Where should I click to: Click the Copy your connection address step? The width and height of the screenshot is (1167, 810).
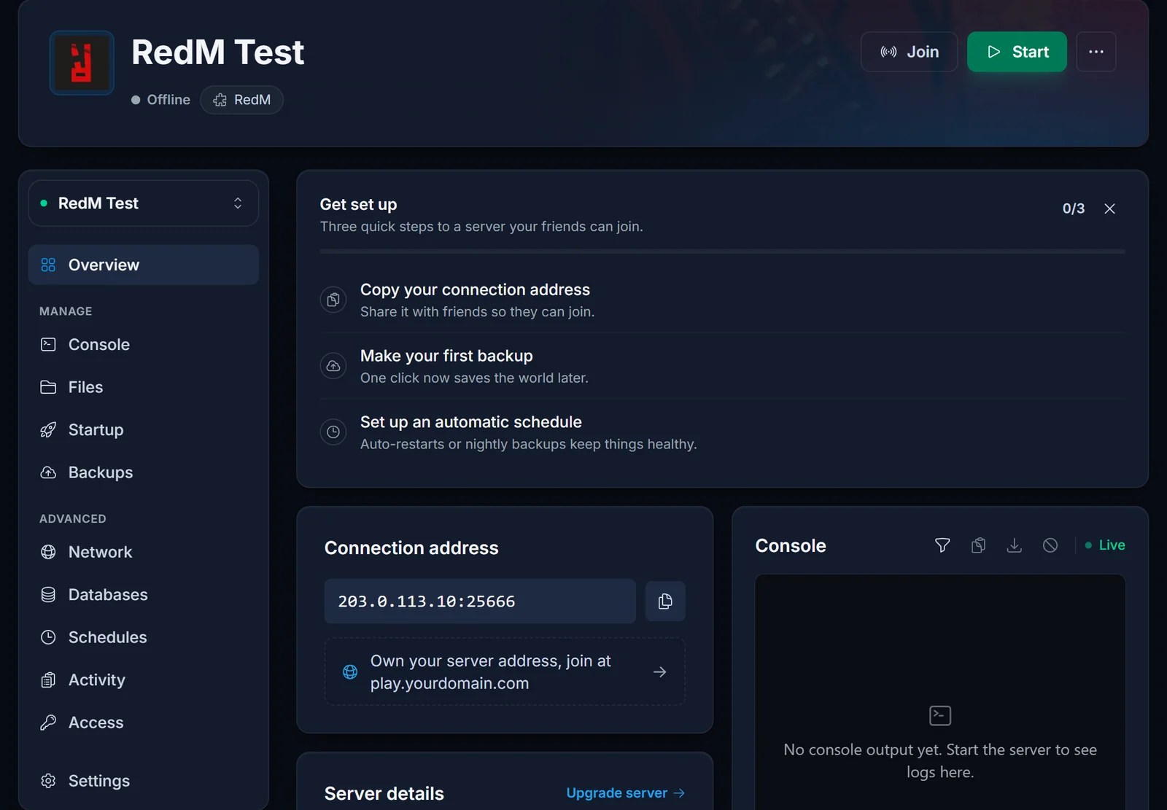[x=722, y=300]
